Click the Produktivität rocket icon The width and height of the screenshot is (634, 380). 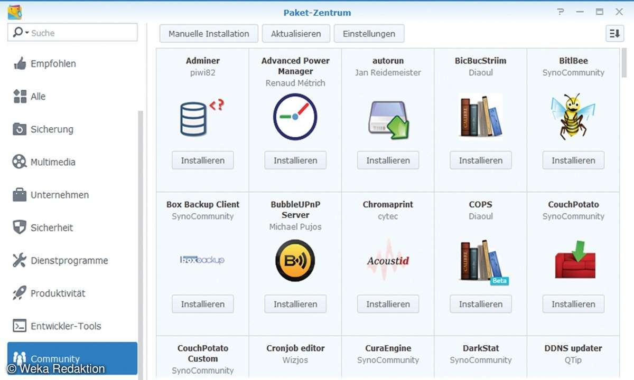tap(20, 293)
